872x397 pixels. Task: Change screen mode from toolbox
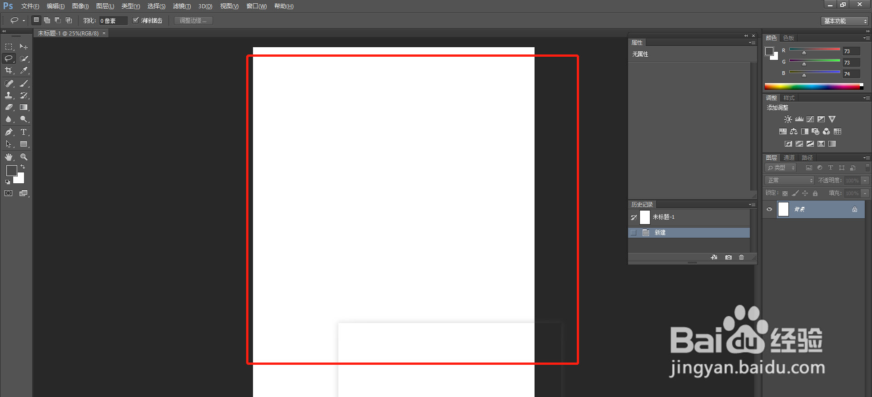tap(24, 193)
